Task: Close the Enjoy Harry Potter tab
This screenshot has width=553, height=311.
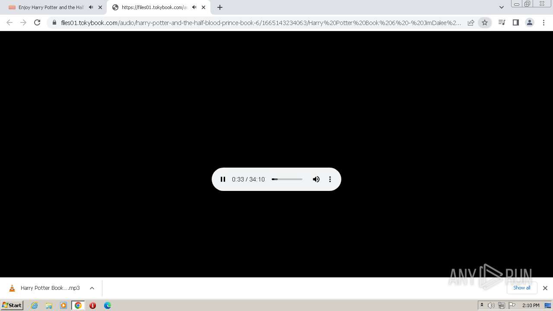Action: 100,7
